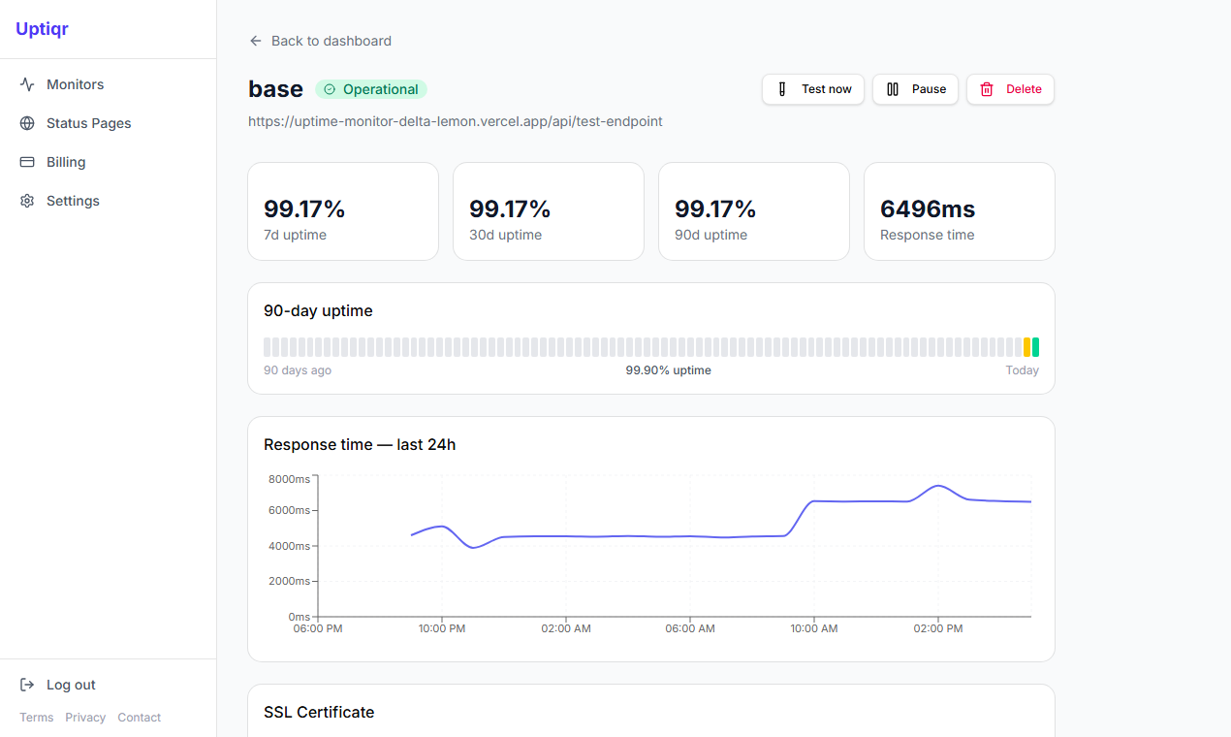The height and width of the screenshot is (737, 1231).
Task: Pause this monitor
Action: click(x=916, y=89)
